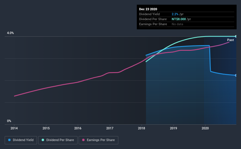The width and height of the screenshot is (241, 149).
Task: Click the pink Earnings Per Share legend dot
Action: (83, 140)
